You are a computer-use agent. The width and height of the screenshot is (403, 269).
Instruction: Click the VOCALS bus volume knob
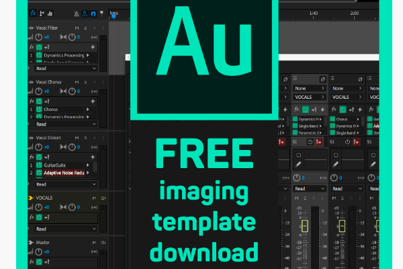[38, 207]
